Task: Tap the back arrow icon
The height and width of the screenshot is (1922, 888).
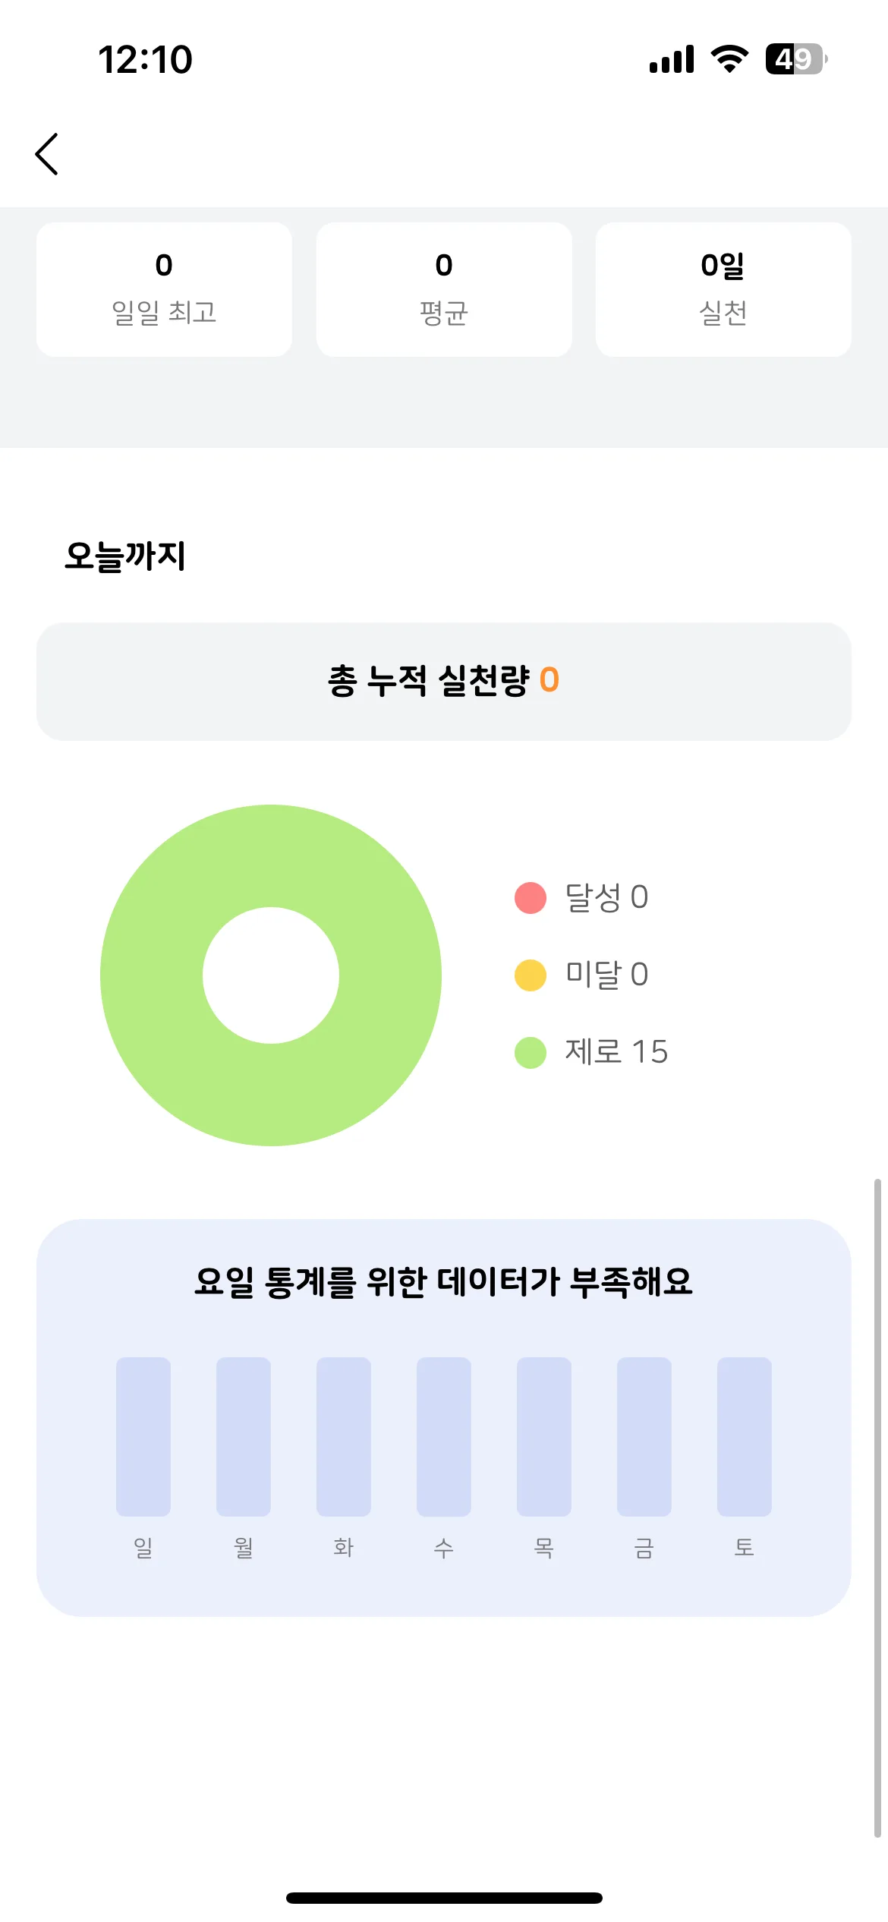Action: coord(47,154)
